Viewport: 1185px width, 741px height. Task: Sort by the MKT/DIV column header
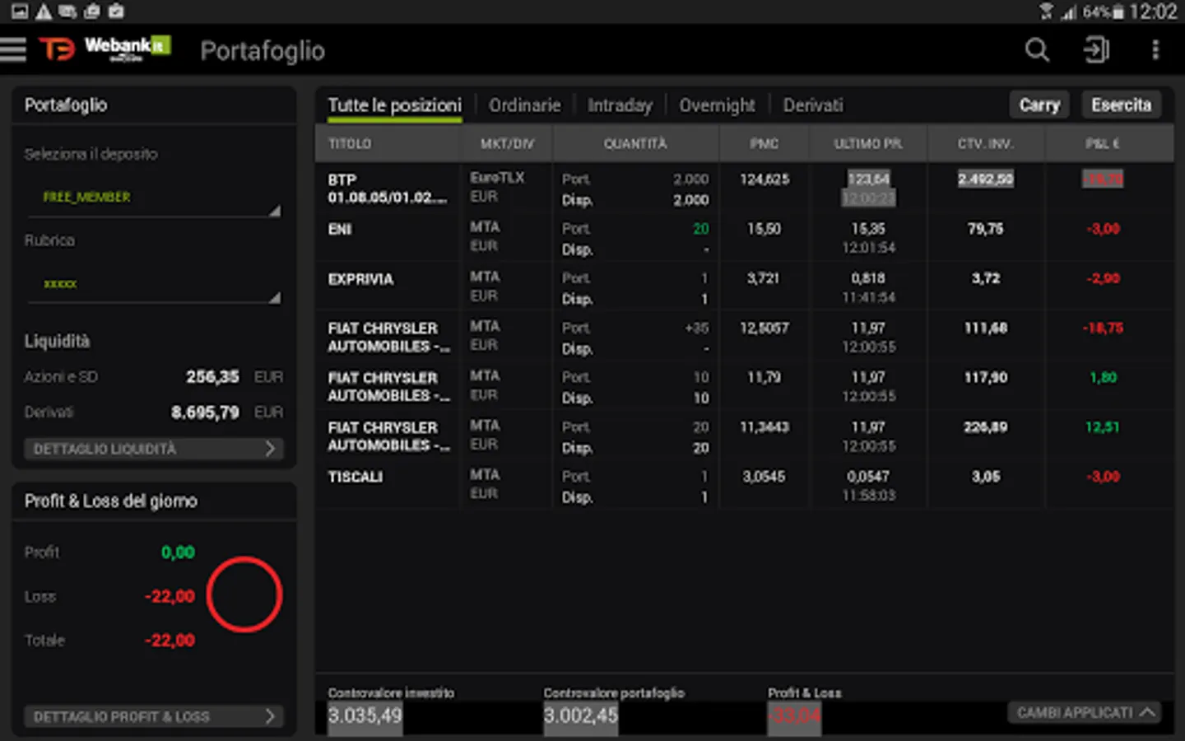click(507, 143)
